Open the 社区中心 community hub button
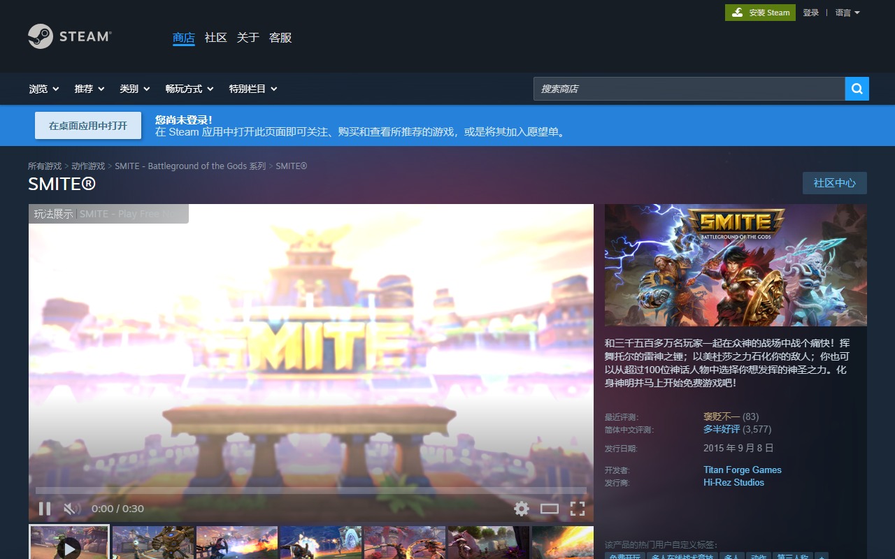This screenshot has height=559, width=895. [835, 183]
